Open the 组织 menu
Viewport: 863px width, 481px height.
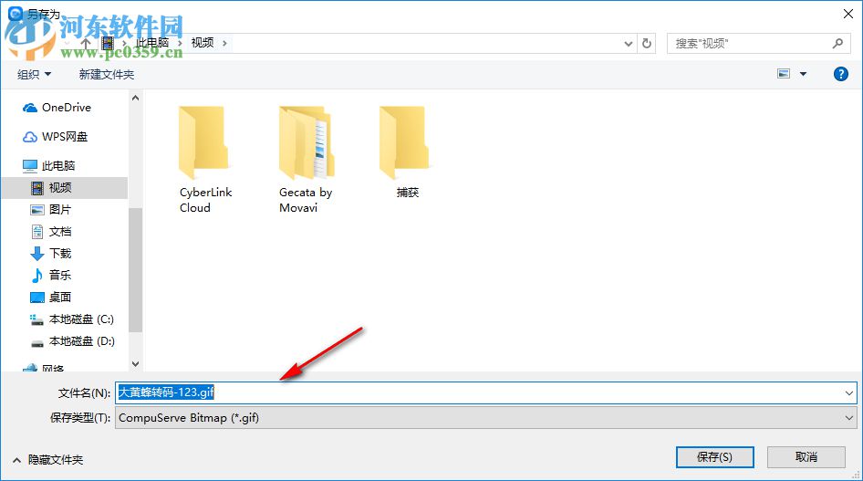click(34, 74)
